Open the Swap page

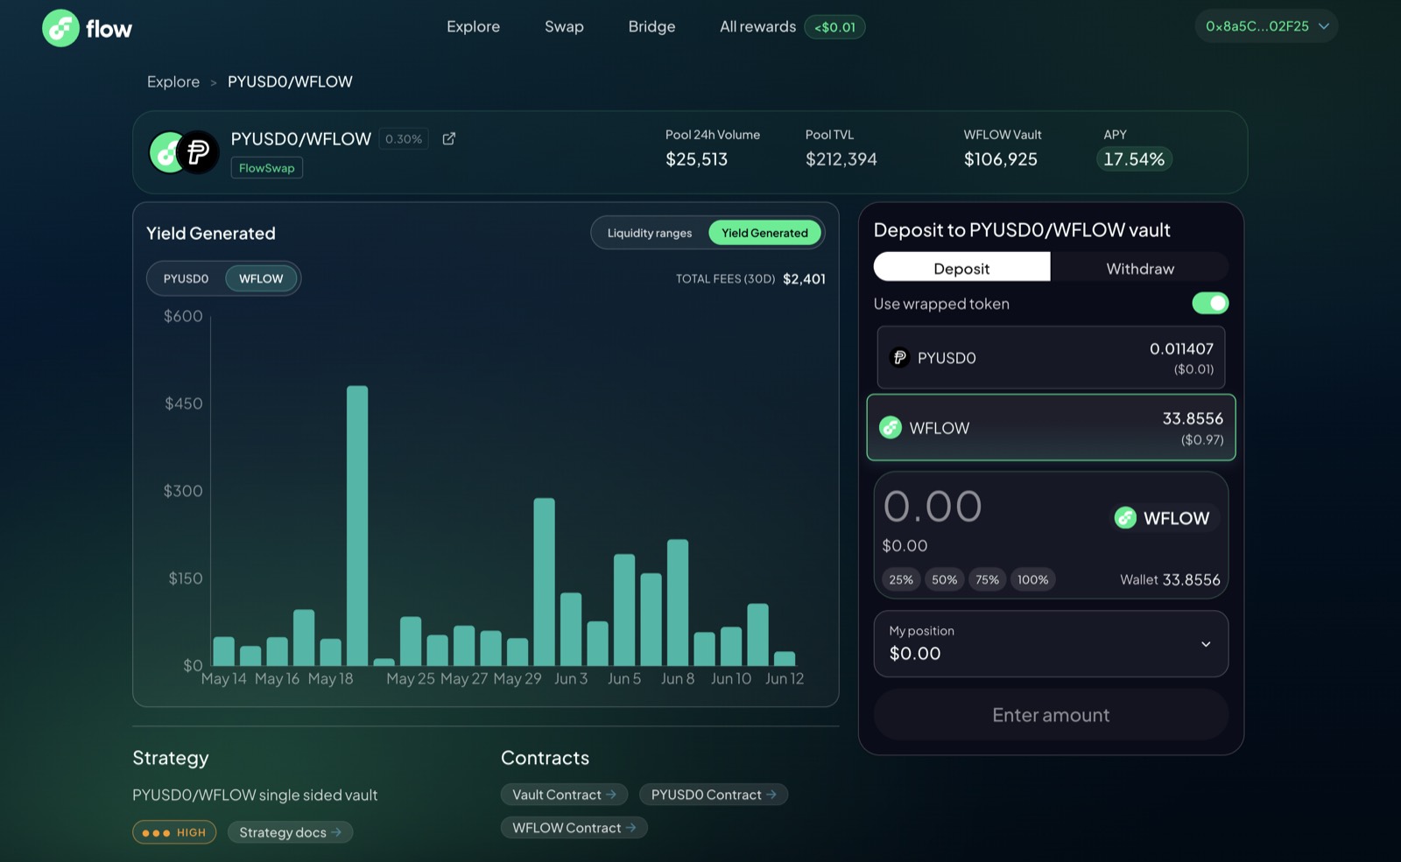click(564, 26)
